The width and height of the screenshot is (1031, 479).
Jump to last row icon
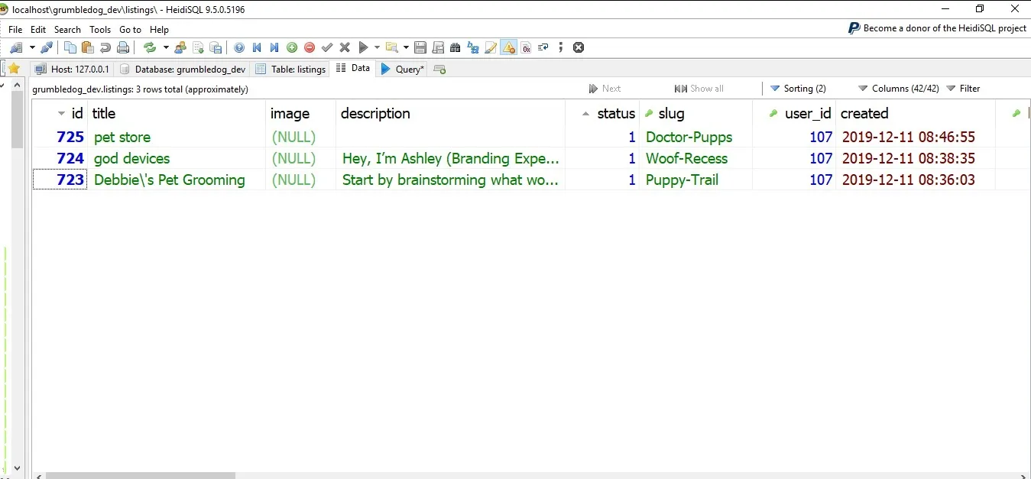tap(274, 47)
